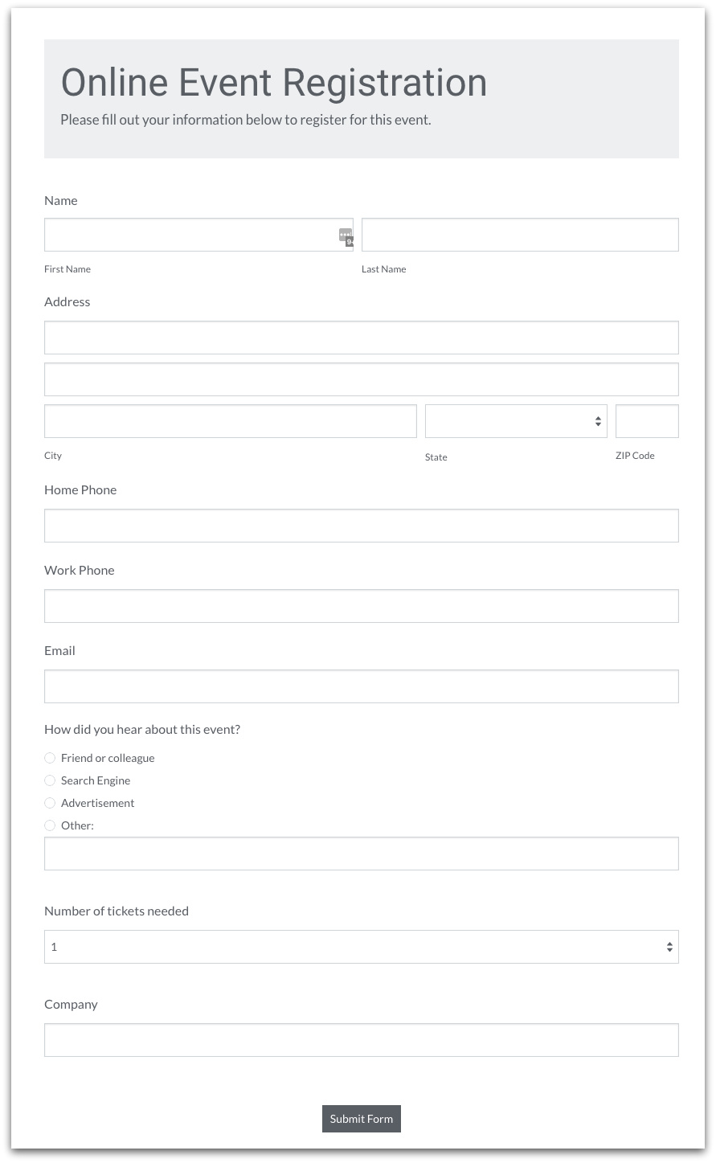
Task: Click the Online Event Registration heading
Action: (274, 83)
